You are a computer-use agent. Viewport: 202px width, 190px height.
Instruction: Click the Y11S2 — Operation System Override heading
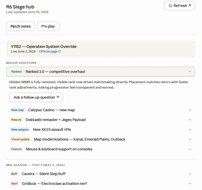[x=44, y=47]
